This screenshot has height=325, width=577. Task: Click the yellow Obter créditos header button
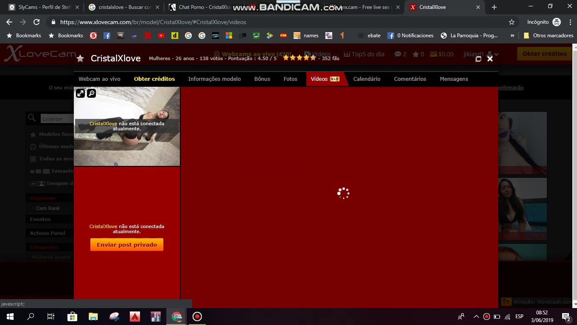pyautogui.click(x=544, y=54)
